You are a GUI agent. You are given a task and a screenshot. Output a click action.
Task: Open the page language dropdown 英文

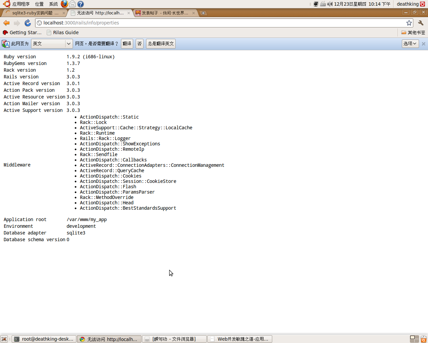[x=52, y=44]
